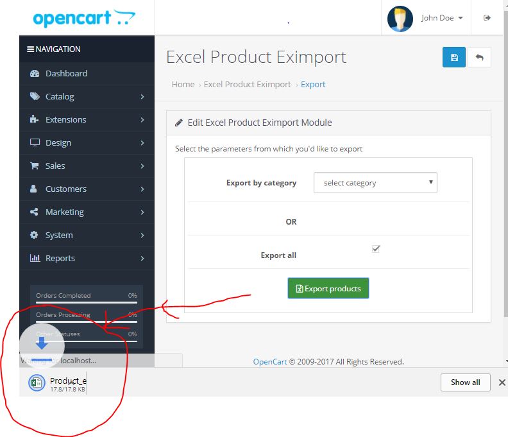Image resolution: width=508 pixels, height=437 pixels.
Task: Click the Orders Processing progress bar
Action: [87, 322]
